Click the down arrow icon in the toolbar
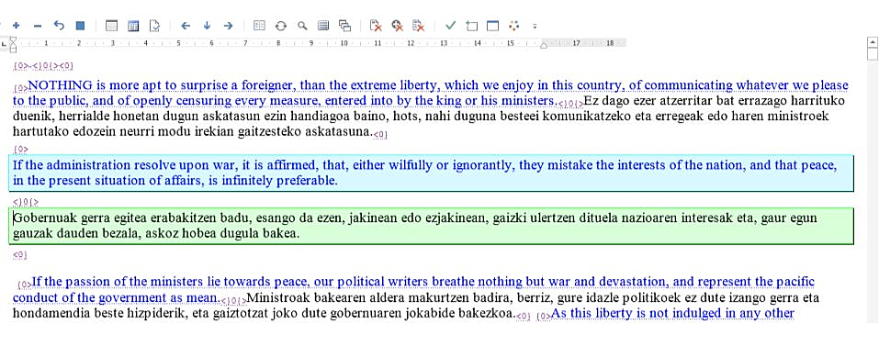This screenshot has width=879, height=346. [207, 25]
